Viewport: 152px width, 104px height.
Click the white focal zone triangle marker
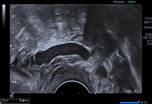[11, 46]
